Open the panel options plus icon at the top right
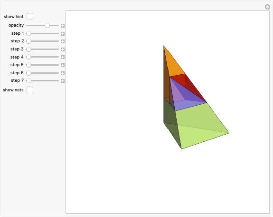This screenshot has width=273, height=217. [x=267, y=7]
